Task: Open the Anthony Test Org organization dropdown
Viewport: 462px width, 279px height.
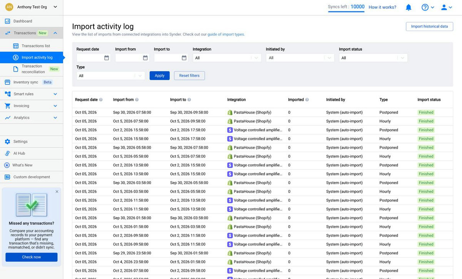Action: pyautogui.click(x=32, y=7)
